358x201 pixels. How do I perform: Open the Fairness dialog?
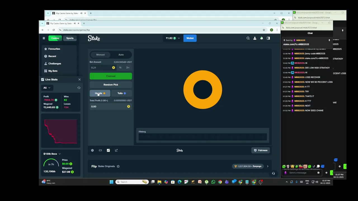pyautogui.click(x=261, y=150)
